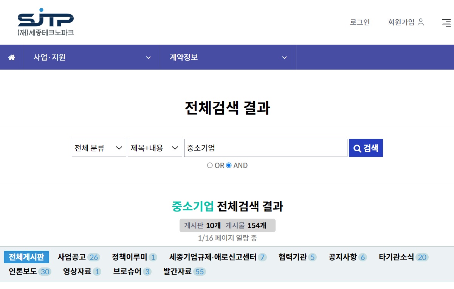Open the 전체 분류 dropdown
454x289 pixels.
(99, 148)
